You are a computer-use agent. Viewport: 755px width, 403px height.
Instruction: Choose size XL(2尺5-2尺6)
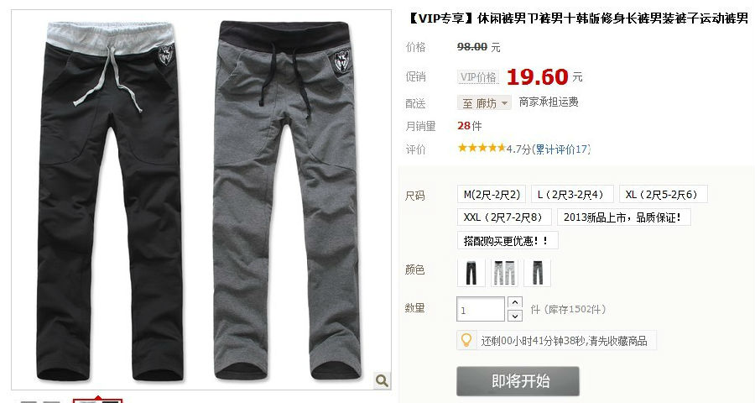pyautogui.click(x=664, y=194)
